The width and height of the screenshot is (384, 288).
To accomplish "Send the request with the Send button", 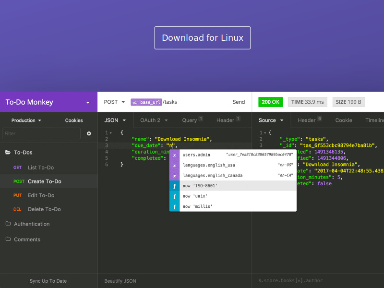I will 239,102.
